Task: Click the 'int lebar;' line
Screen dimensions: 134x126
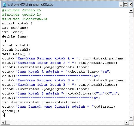Action: 13,32
